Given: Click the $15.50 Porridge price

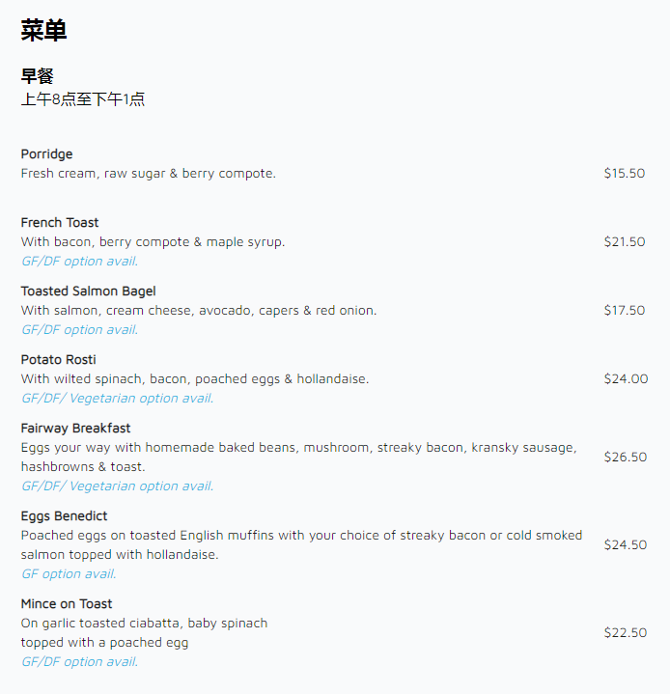Looking at the screenshot, I should (x=625, y=174).
